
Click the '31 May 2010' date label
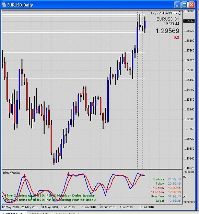tap(49, 207)
